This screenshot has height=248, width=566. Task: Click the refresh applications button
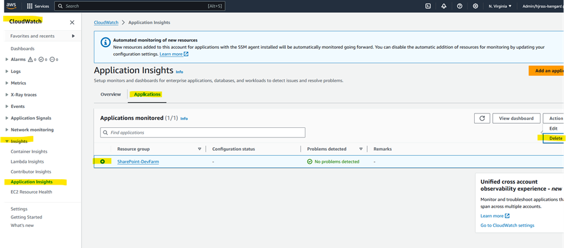pos(481,118)
